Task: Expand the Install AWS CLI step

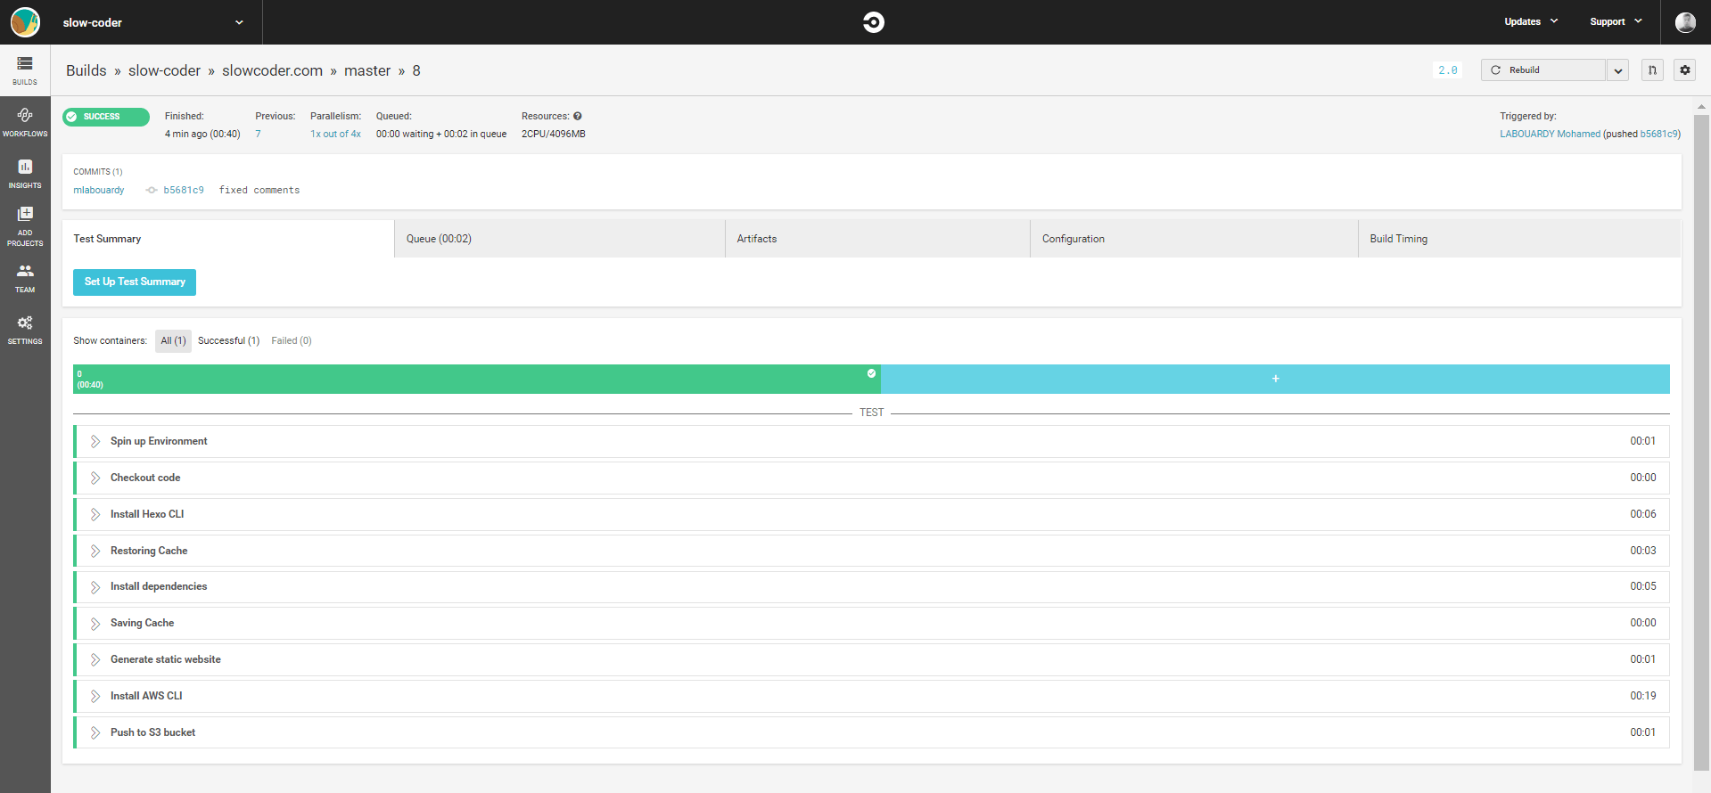Action: point(95,697)
